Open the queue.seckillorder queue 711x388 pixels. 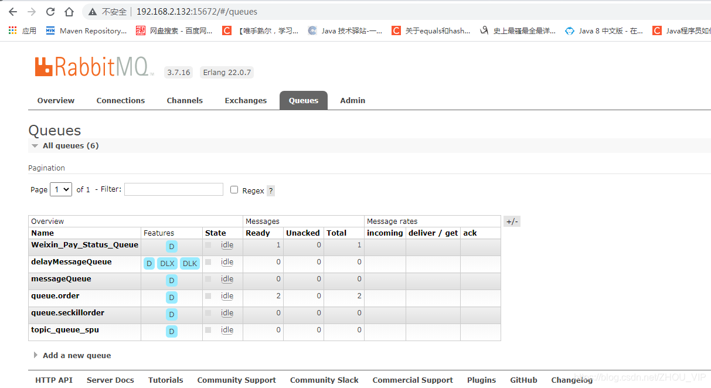(x=67, y=313)
